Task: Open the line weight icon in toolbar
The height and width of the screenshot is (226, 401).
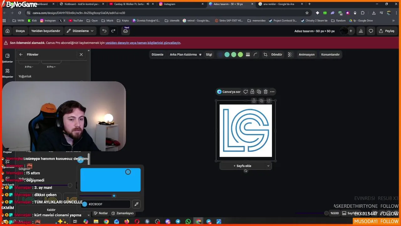Action: click(248, 54)
